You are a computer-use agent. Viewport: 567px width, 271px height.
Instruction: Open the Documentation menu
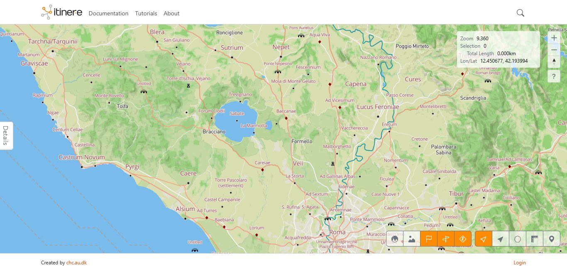[108, 13]
